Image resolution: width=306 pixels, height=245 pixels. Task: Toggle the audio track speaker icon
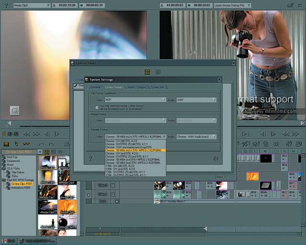click(x=117, y=201)
